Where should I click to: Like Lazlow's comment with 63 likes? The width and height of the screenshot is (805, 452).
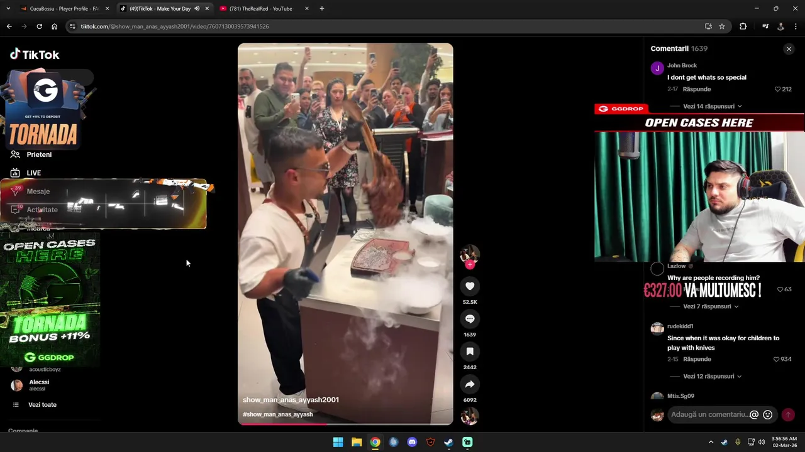tap(780, 289)
